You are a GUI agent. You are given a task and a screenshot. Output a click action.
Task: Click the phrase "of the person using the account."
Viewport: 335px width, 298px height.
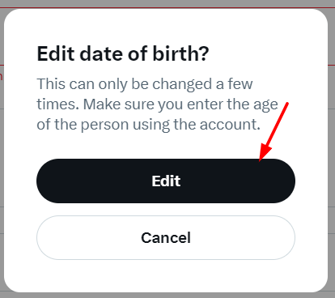pyautogui.click(x=149, y=125)
